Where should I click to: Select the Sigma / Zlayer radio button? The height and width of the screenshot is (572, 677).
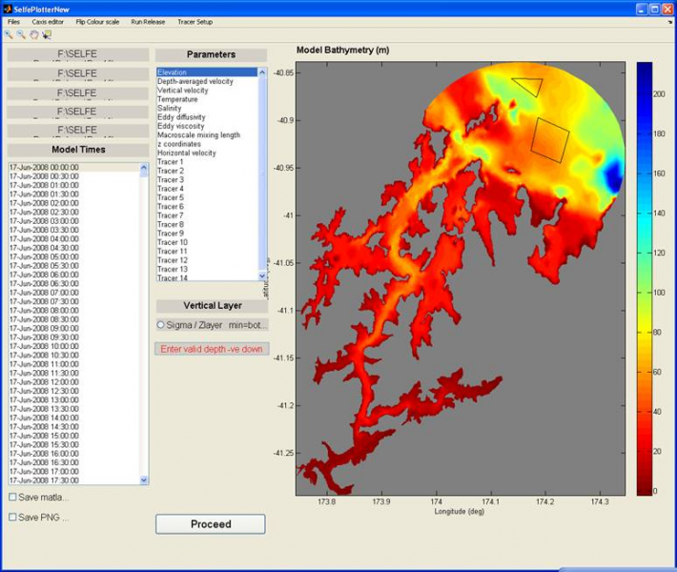click(x=161, y=325)
